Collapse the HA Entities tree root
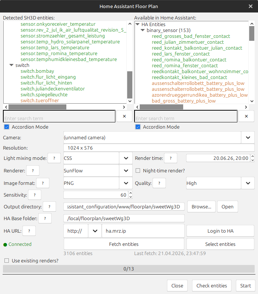Screen dimensions: 258x294 tap(137, 24)
